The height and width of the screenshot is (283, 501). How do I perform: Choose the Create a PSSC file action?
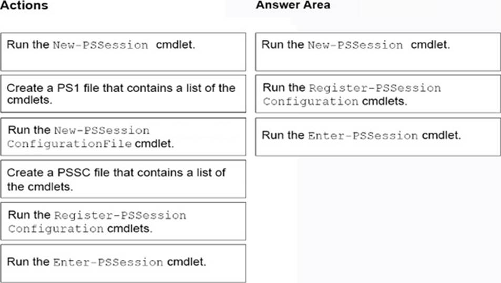point(124,179)
